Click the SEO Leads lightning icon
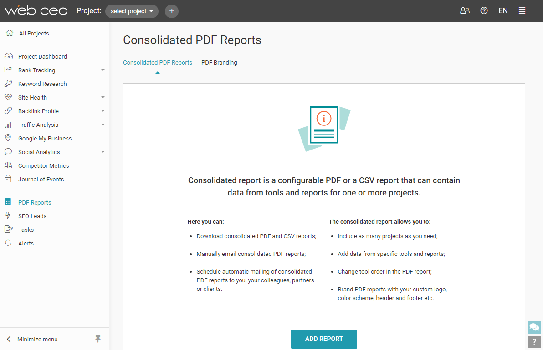Viewport: 543px width, 350px height. pos(8,215)
